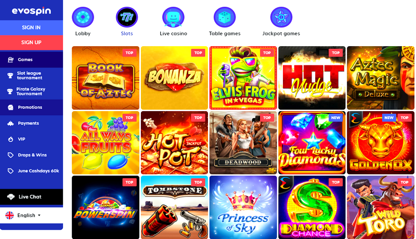Open the Live casino icon
Screen dimensions: 416x239
pyautogui.click(x=173, y=17)
